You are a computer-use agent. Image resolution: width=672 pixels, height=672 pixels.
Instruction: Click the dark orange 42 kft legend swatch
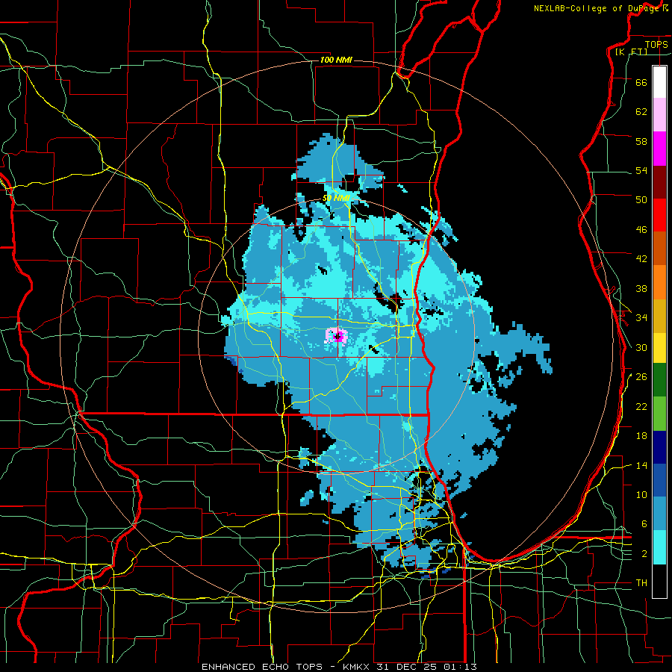(x=659, y=249)
